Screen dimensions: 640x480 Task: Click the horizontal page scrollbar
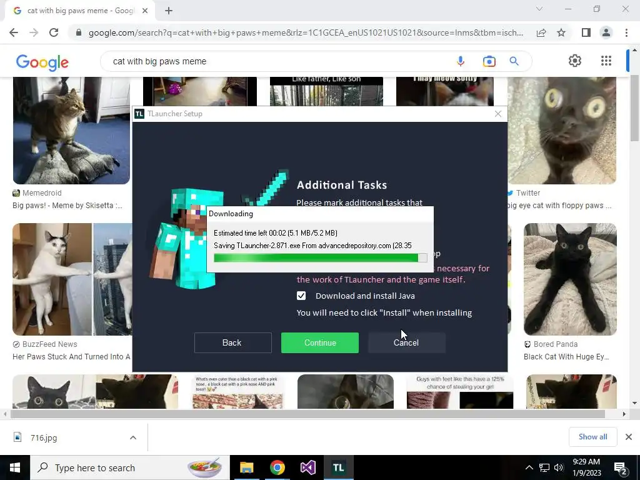pos(307,414)
